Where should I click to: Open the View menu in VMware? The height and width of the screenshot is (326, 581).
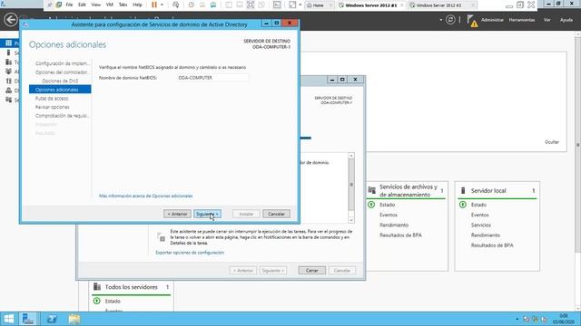95,5
